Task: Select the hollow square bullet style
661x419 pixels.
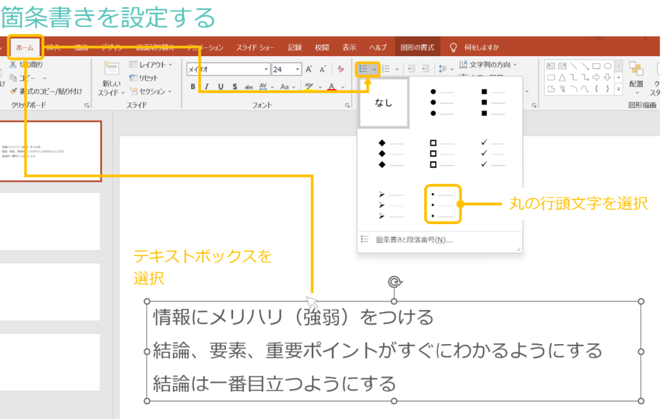Action: [x=443, y=154]
